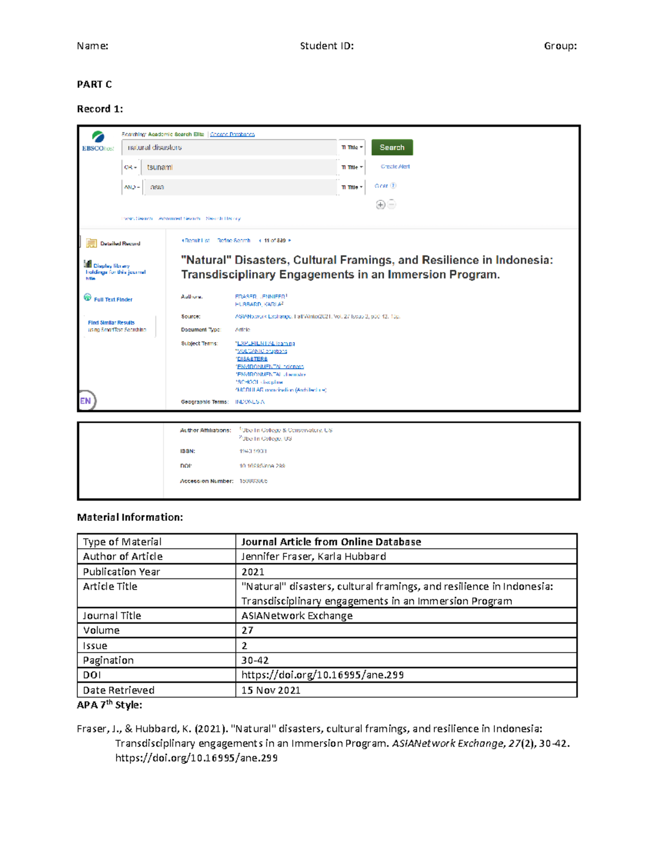654x846 pixels.
Task: Open the Detailed Record view icon
Action: tap(92, 242)
